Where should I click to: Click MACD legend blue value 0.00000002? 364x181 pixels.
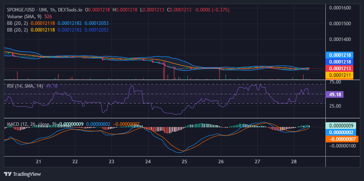tap(98, 124)
